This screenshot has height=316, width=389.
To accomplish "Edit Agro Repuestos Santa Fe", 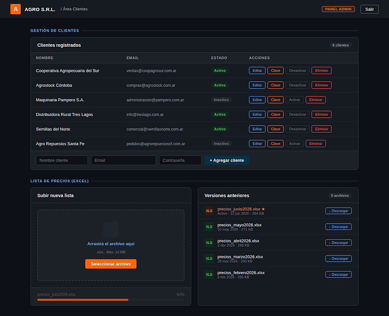I will point(257,144).
